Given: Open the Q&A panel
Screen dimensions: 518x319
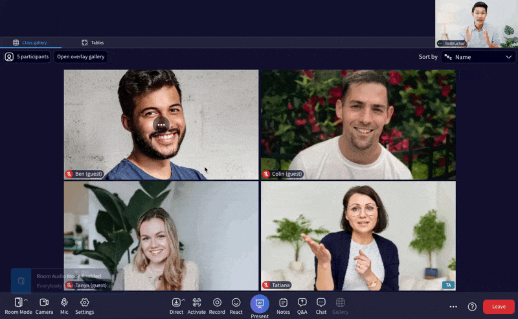Looking at the screenshot, I should (302, 306).
